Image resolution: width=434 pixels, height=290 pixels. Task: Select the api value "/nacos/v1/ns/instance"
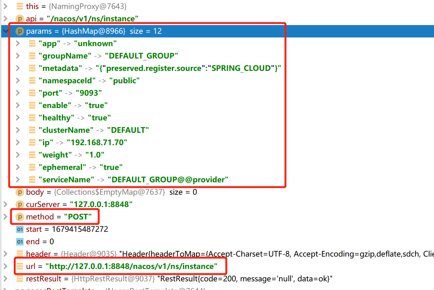click(x=93, y=19)
